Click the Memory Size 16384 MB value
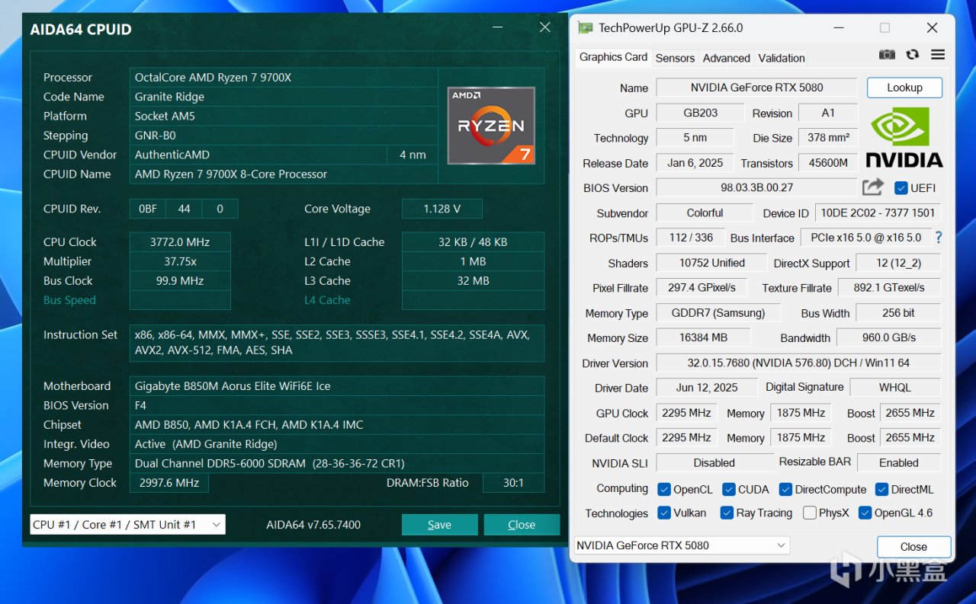Image resolution: width=976 pixels, height=604 pixels. pyautogui.click(x=703, y=337)
